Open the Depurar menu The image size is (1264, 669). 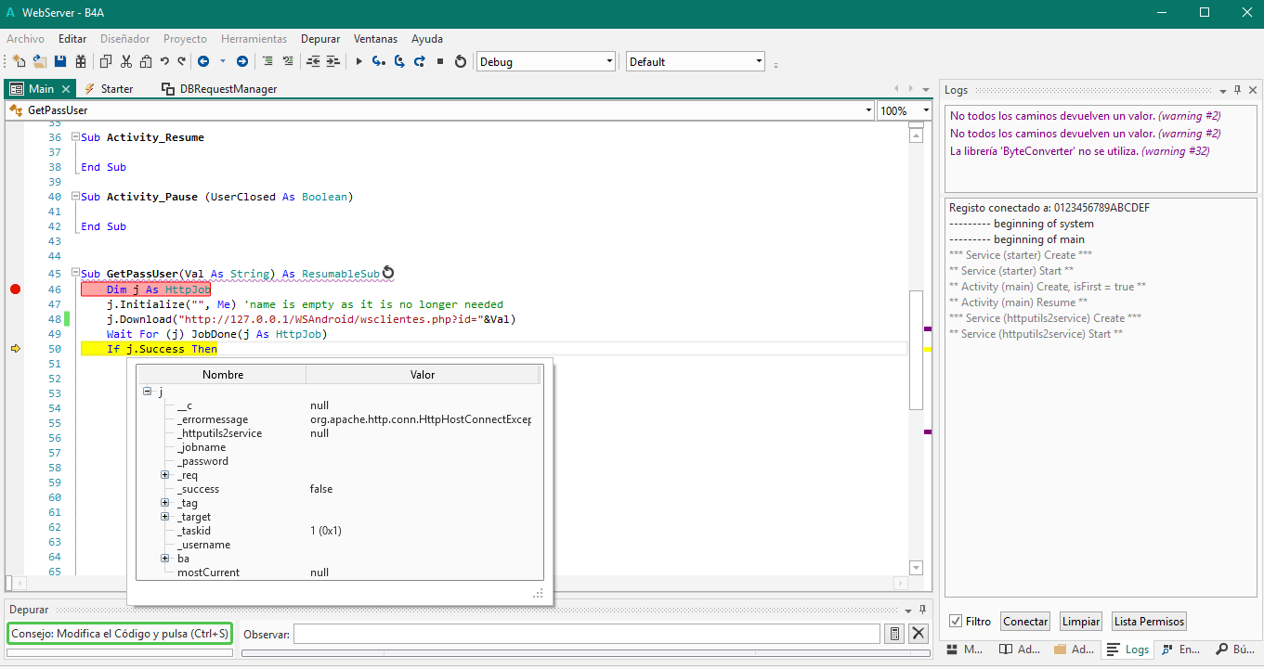(x=320, y=39)
